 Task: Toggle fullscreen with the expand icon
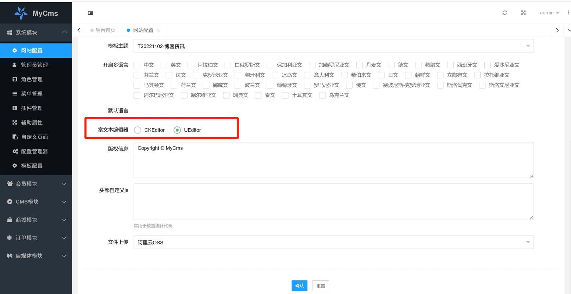click(x=523, y=12)
